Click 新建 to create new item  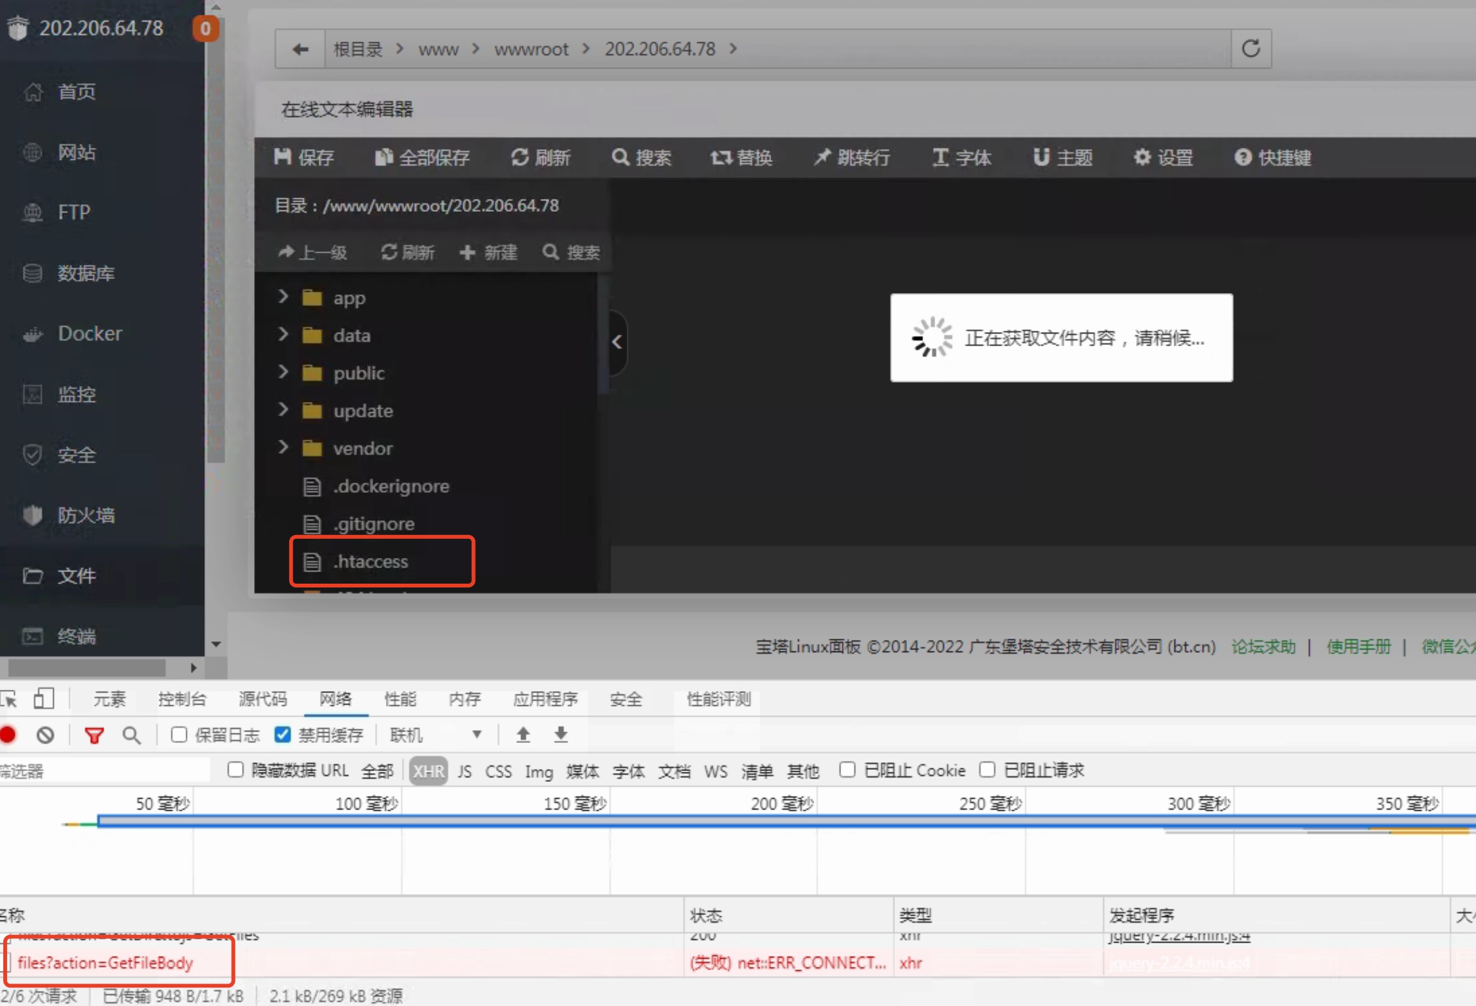click(x=488, y=252)
